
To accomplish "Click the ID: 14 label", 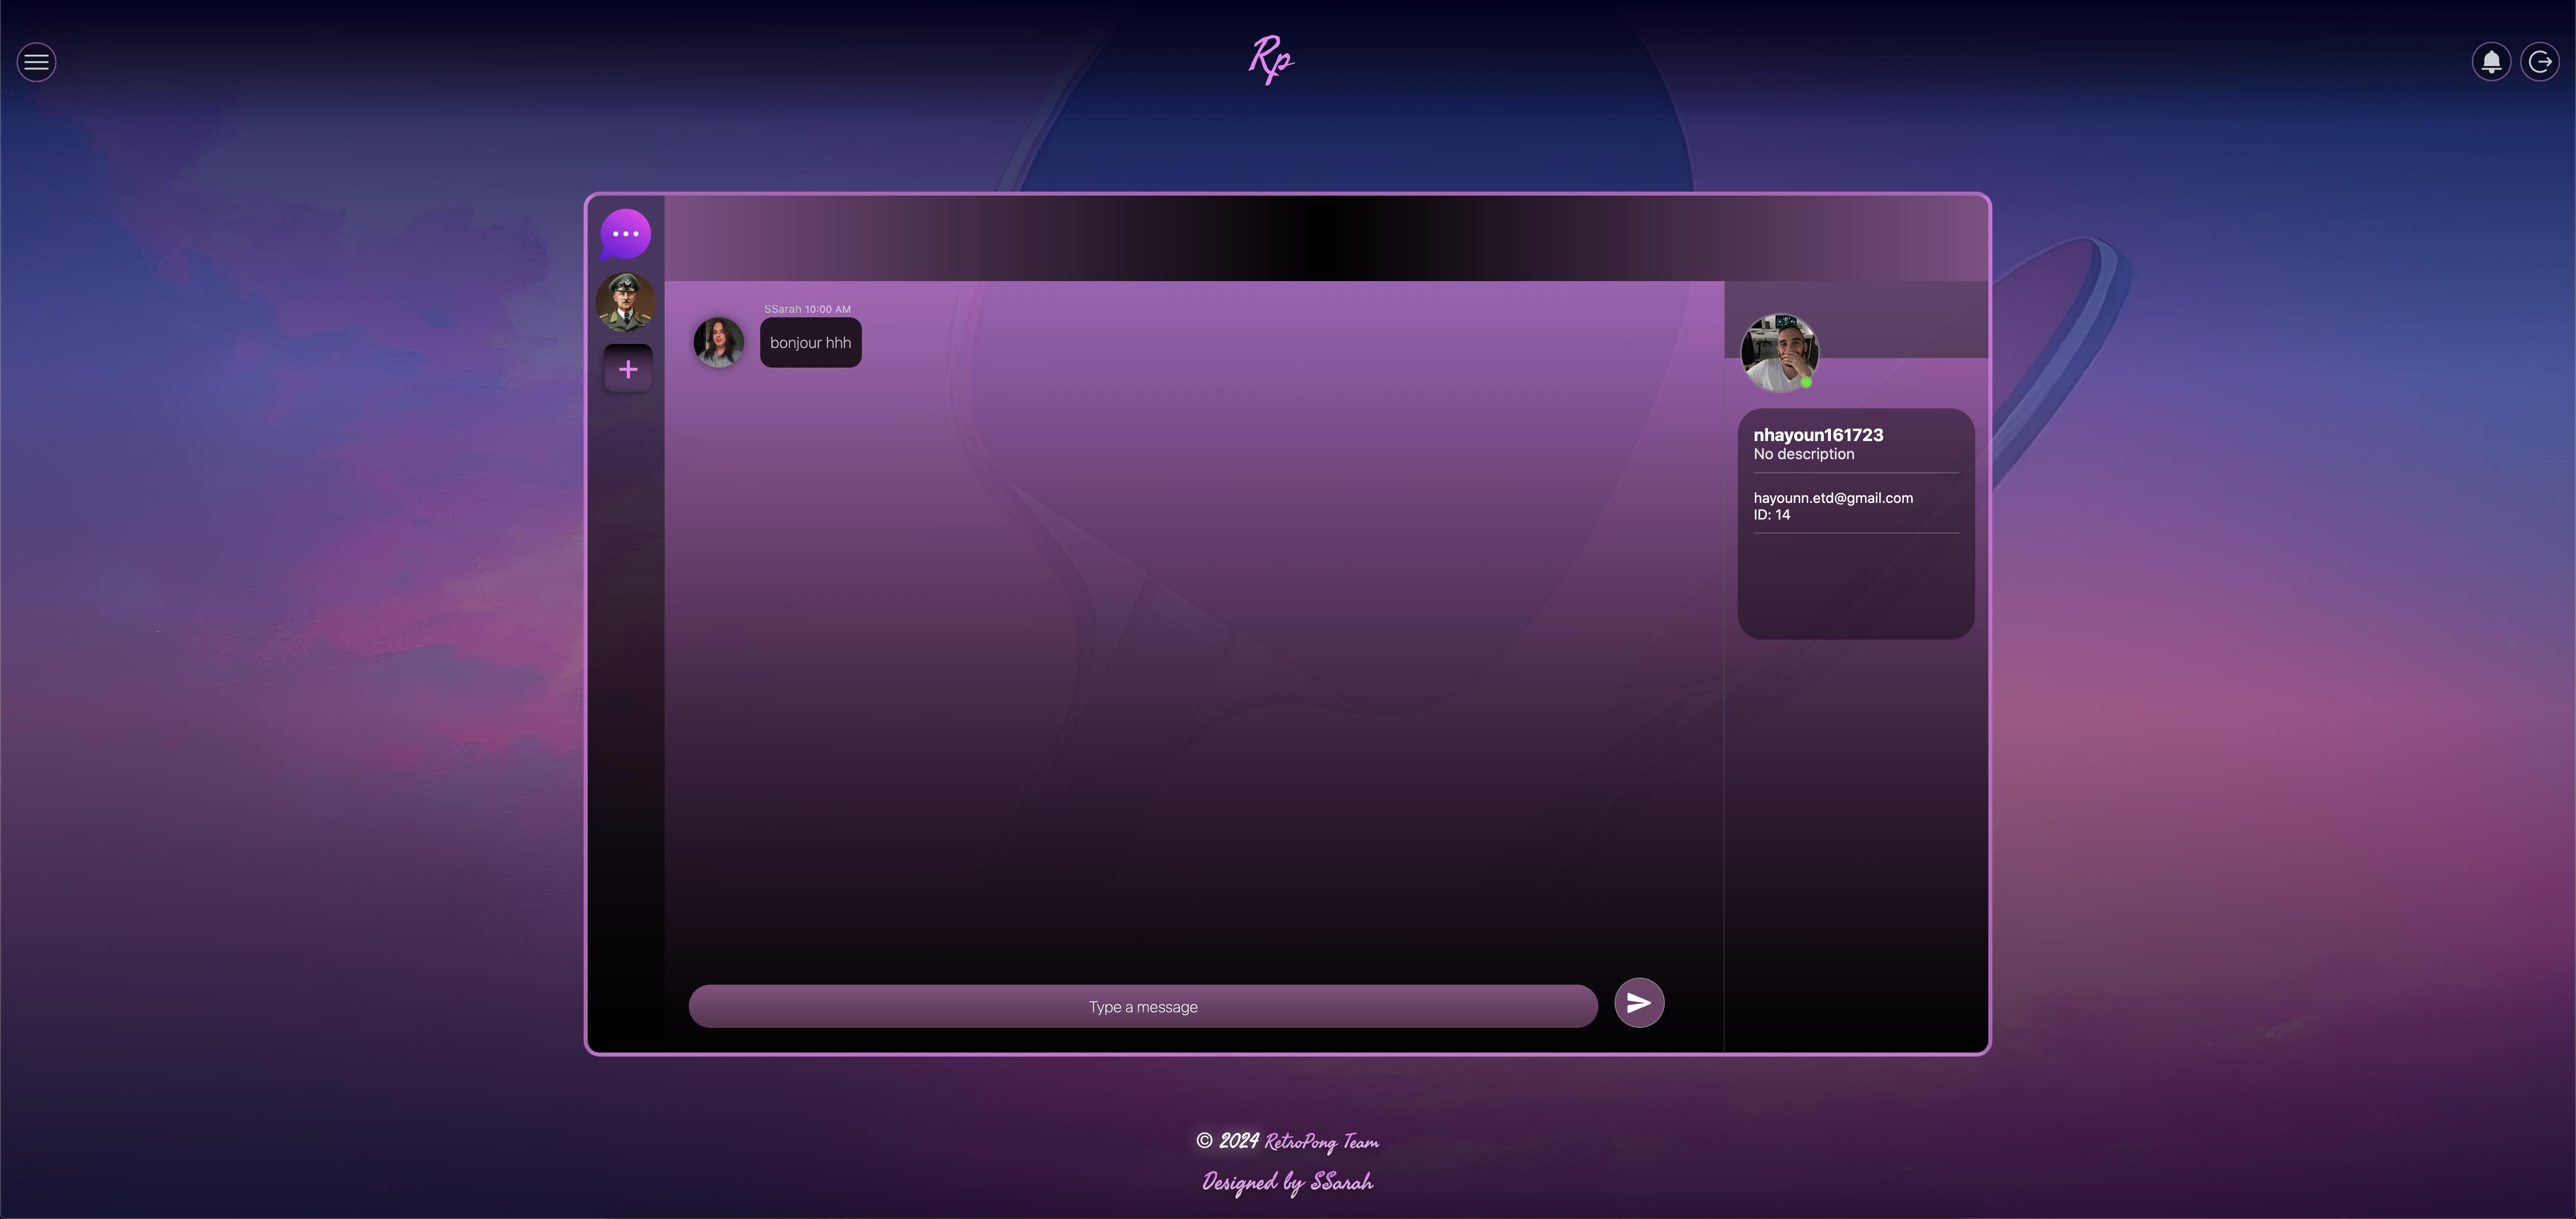I will tap(1771, 514).
